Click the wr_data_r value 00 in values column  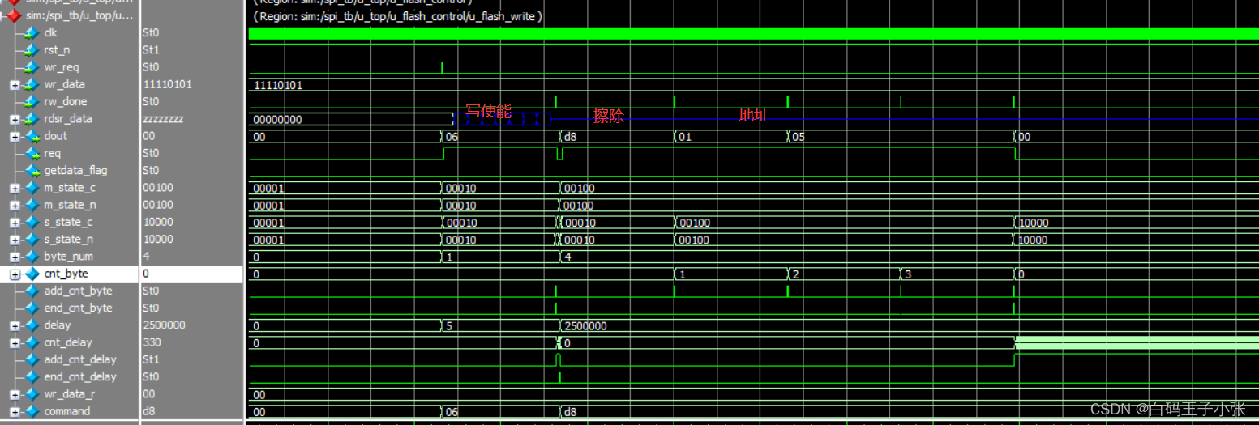149,394
